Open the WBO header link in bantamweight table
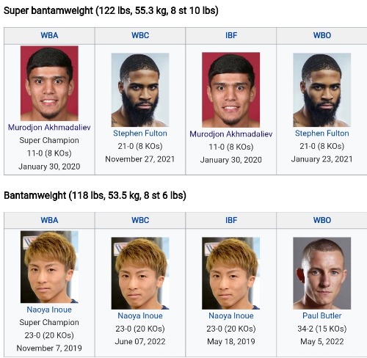 coord(322,220)
